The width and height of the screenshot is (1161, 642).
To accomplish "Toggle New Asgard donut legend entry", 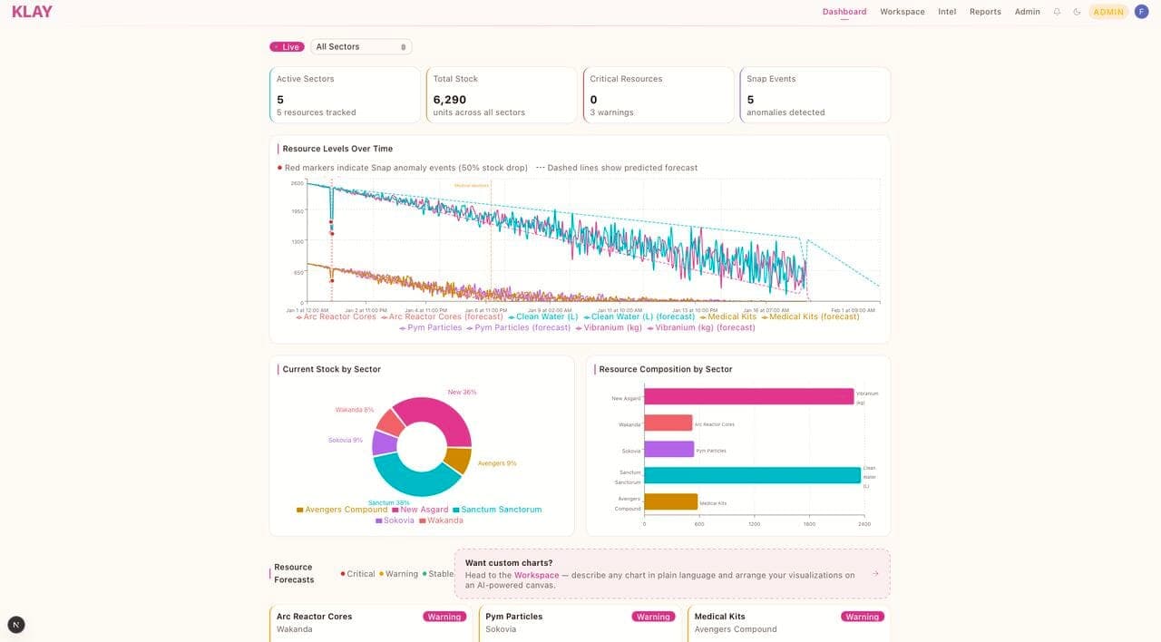I will point(420,510).
